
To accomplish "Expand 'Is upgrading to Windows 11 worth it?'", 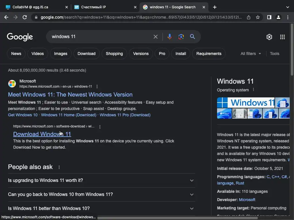I will click(101, 180).
